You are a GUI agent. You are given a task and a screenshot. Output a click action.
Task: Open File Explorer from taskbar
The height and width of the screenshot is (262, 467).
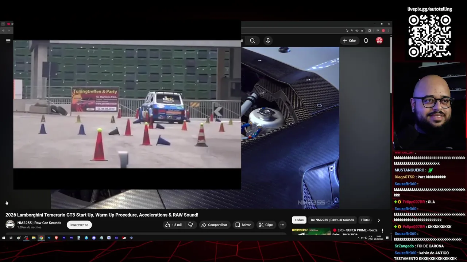tap(34, 238)
